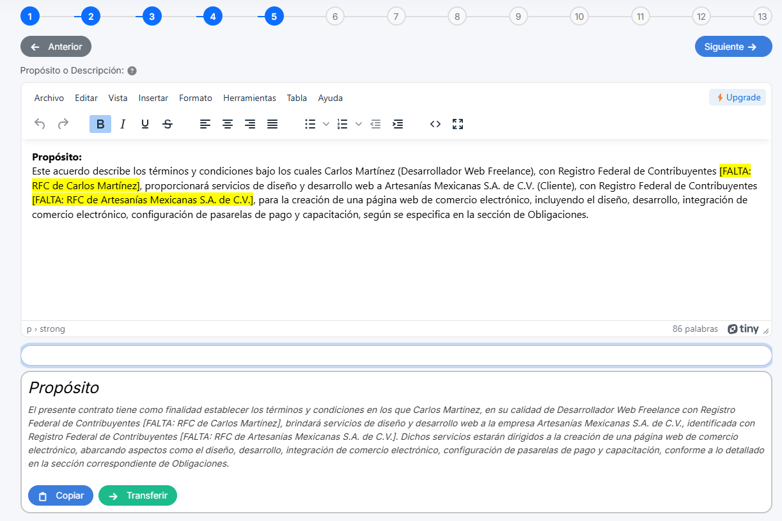Jump to step 8
The height and width of the screenshot is (521, 782).
point(457,16)
